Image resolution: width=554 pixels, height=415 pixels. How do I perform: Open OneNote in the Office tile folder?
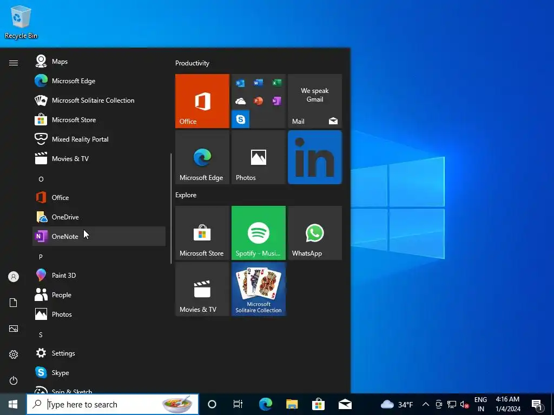point(276,101)
